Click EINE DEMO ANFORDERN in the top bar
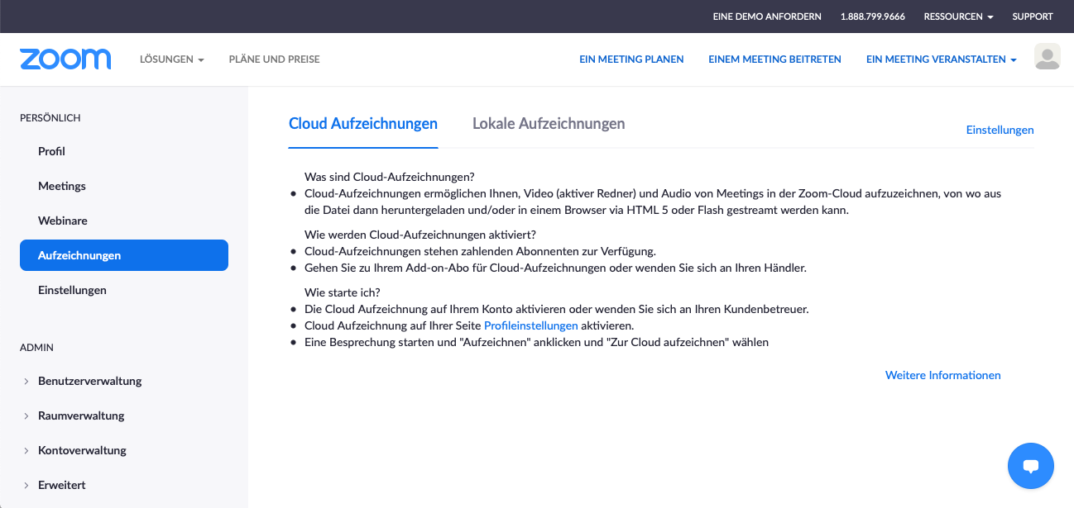1074x508 pixels. click(x=767, y=16)
